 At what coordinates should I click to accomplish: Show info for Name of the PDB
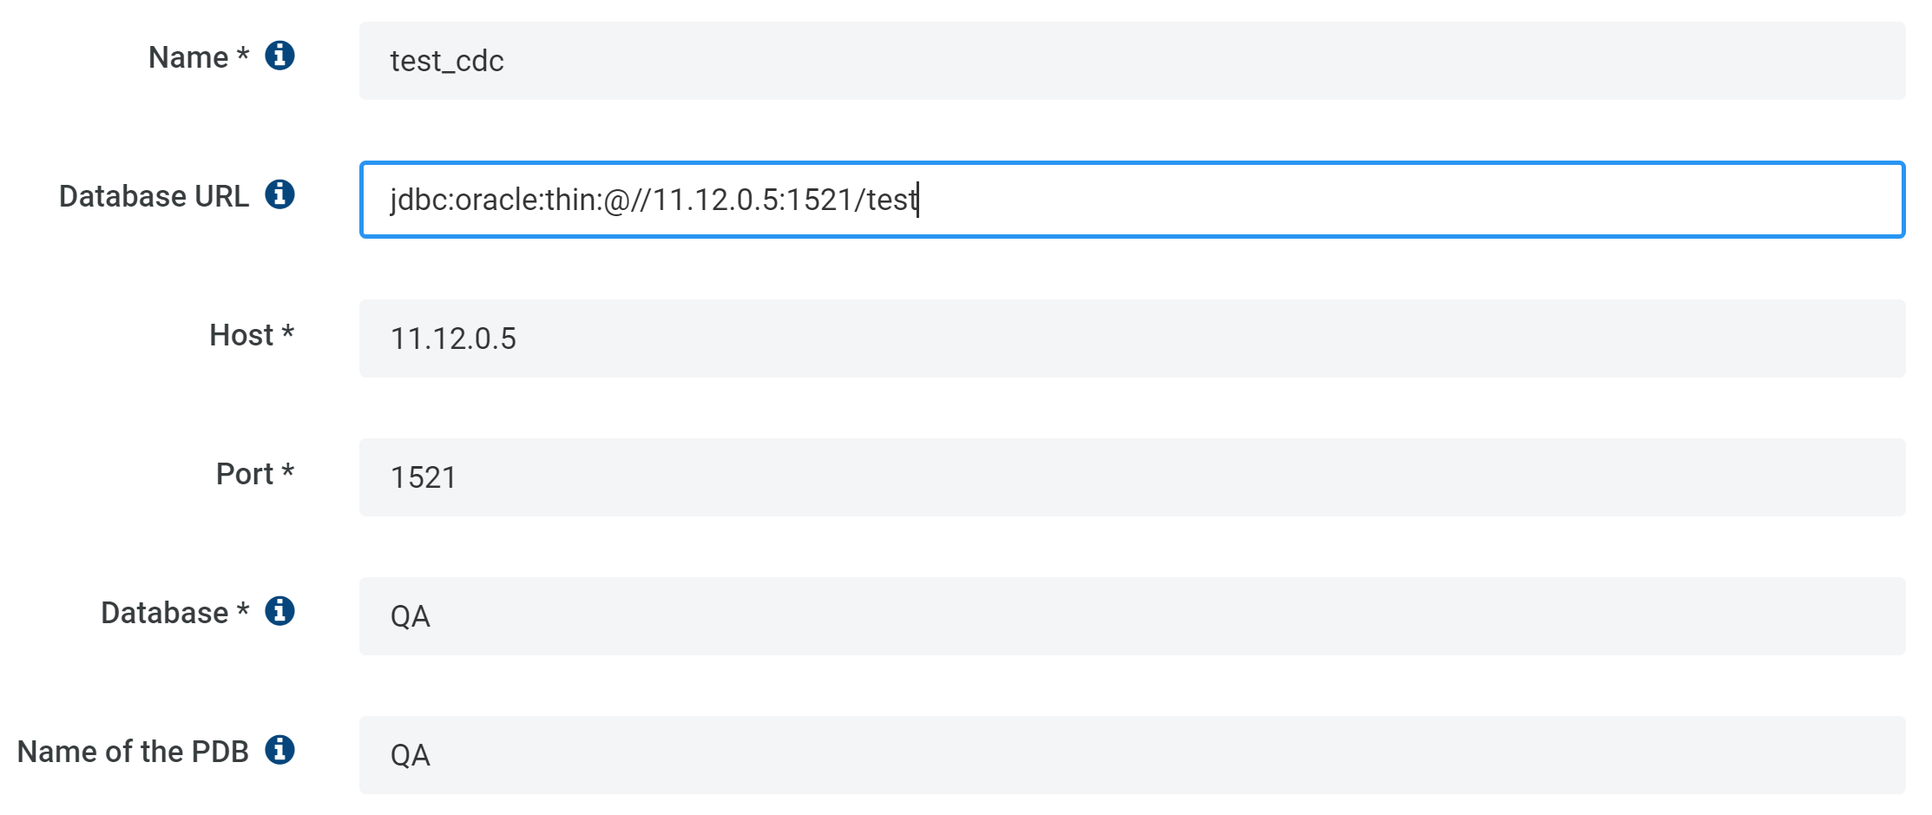pos(279,750)
